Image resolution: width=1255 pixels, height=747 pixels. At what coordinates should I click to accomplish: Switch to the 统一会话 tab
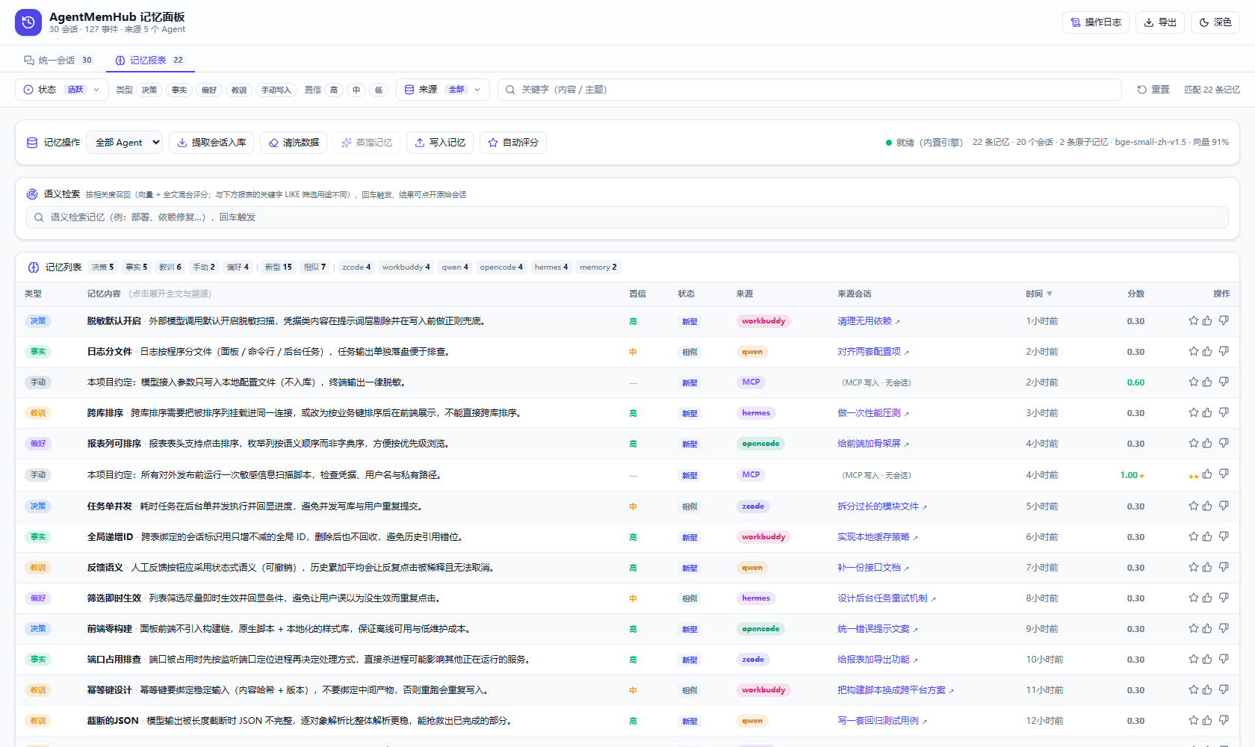click(x=58, y=60)
